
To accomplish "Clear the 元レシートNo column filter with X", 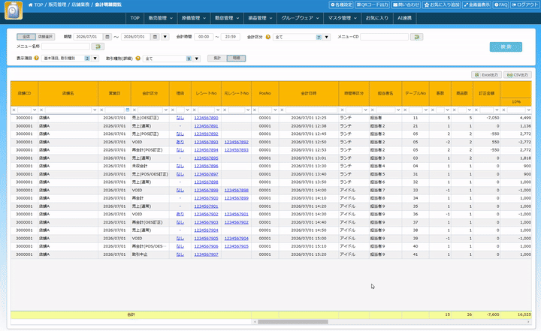I will [225, 110].
